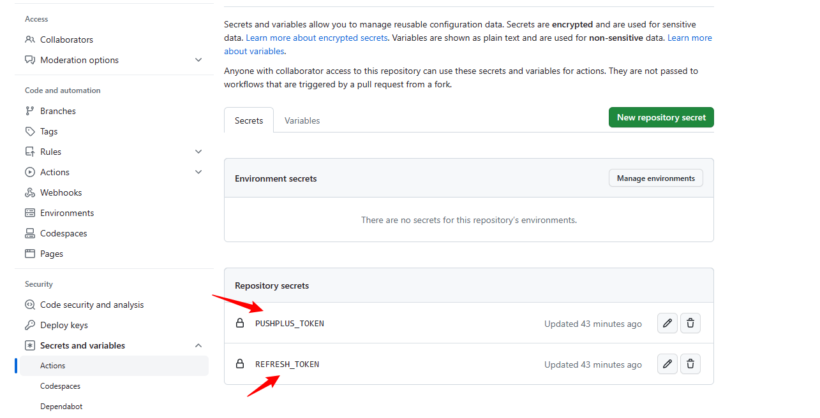Collapse the Secrets and variables section
Image resolution: width=820 pixels, height=418 pixels.
[x=198, y=345]
